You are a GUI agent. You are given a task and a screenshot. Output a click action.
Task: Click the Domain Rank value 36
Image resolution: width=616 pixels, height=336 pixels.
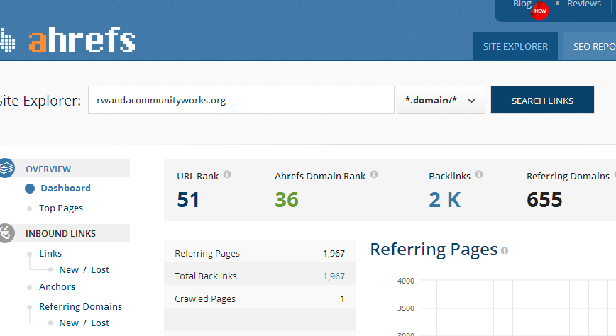287,199
